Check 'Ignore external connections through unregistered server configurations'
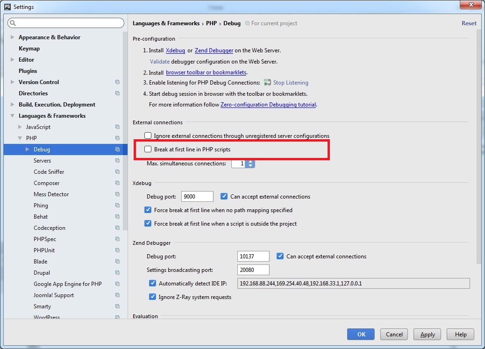 point(148,135)
